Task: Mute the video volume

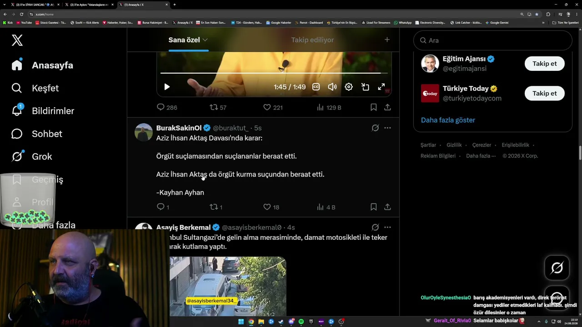Action: coord(332,87)
